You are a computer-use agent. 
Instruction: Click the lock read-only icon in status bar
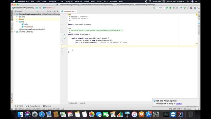(x=196, y=109)
